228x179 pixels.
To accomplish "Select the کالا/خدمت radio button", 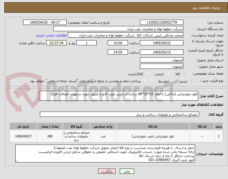I will point(148,73).
